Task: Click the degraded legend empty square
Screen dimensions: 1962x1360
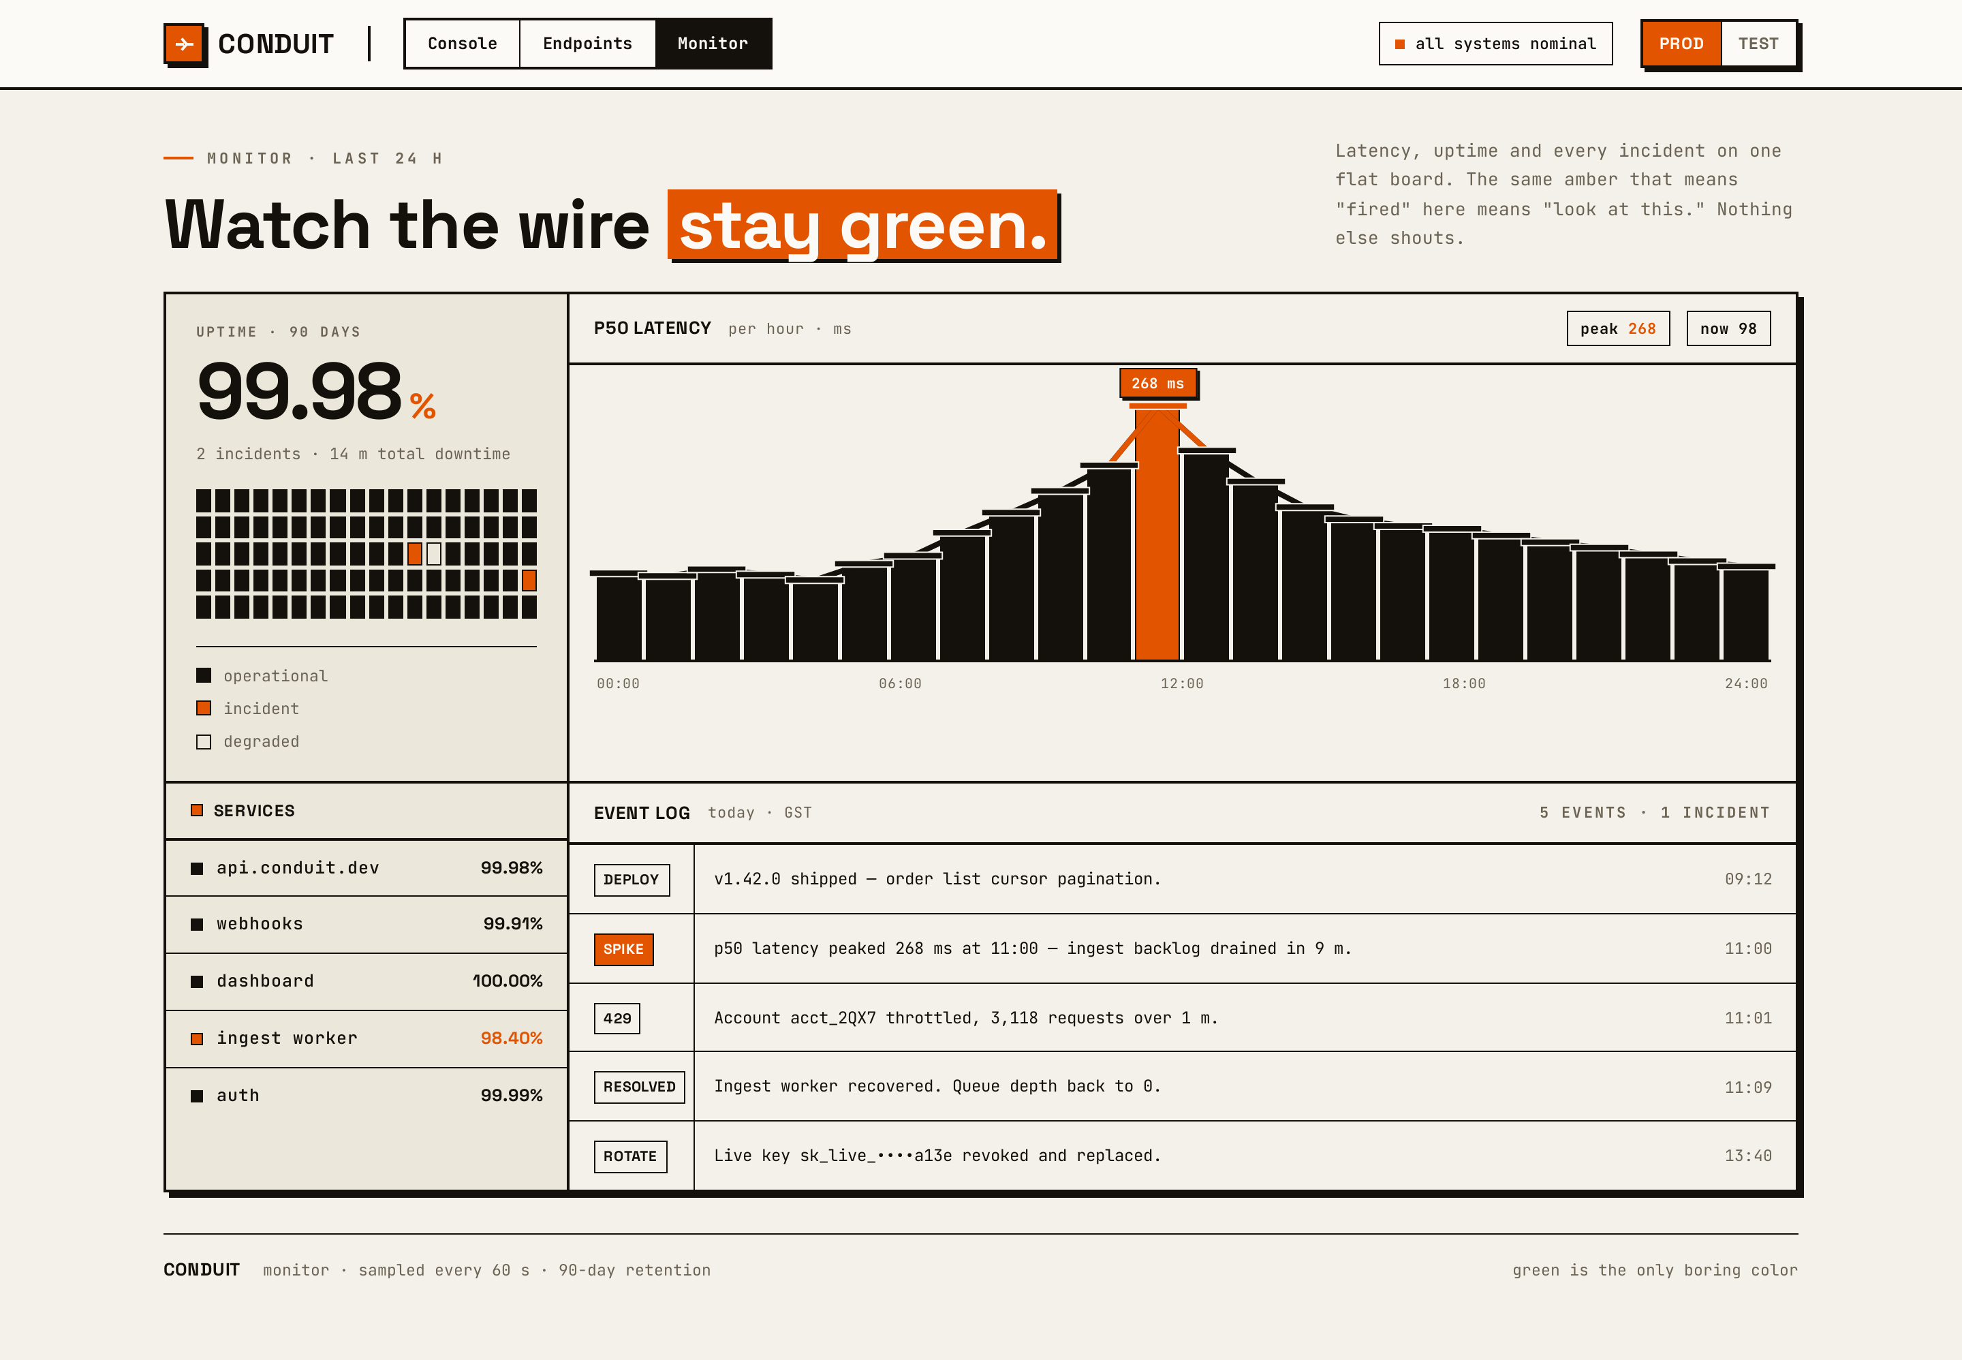Action: [204, 741]
